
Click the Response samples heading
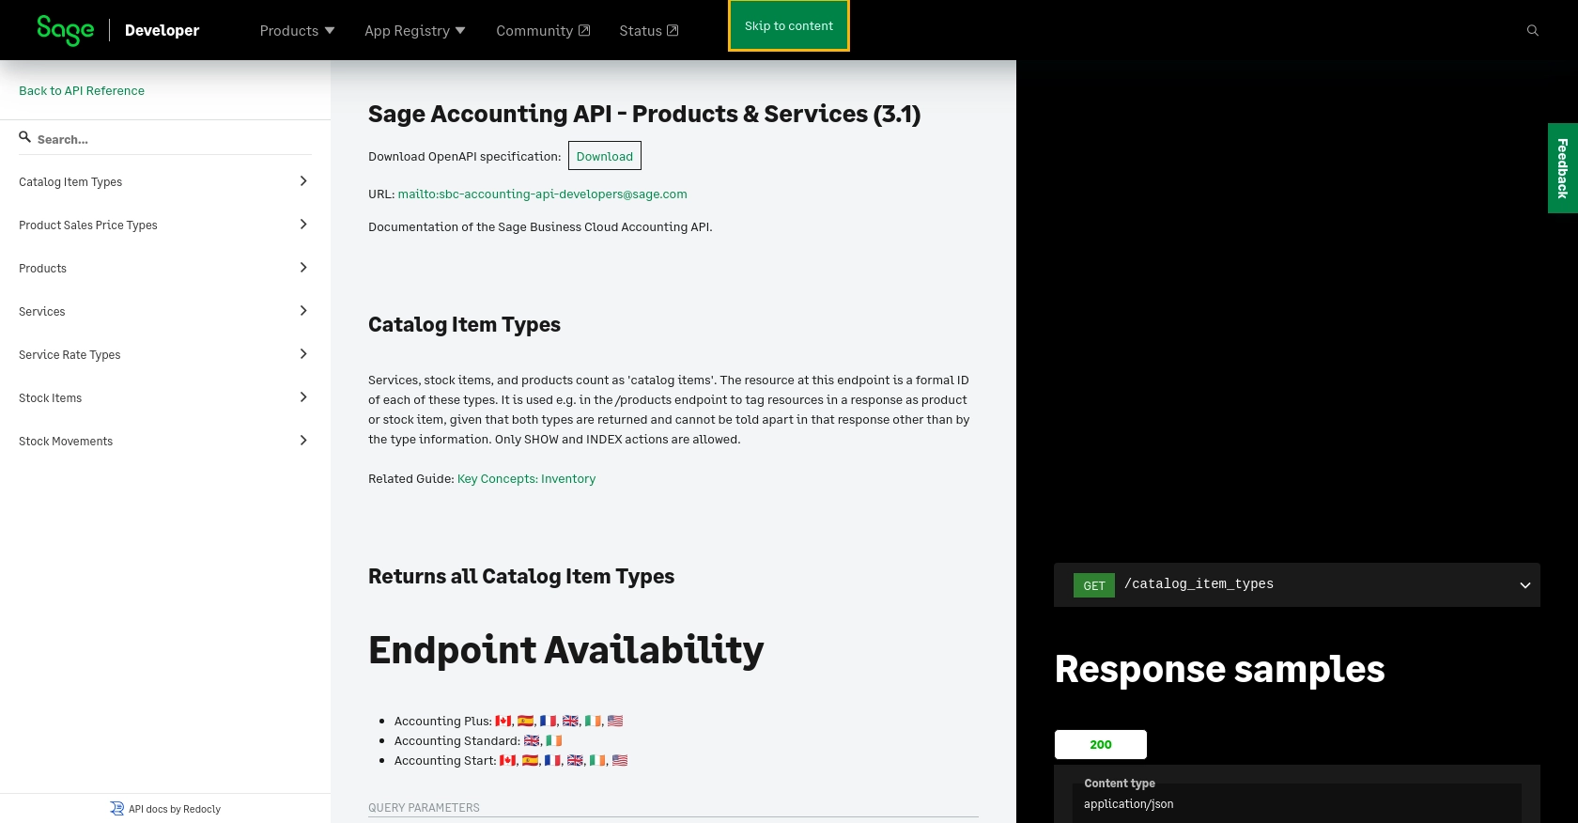pos(1220,669)
